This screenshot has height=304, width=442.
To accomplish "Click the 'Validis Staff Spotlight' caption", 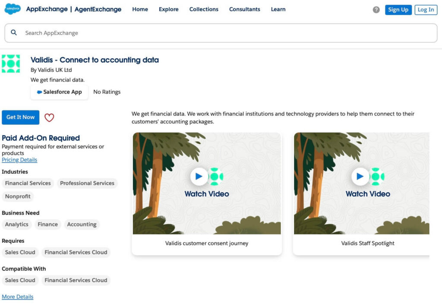I will click(x=368, y=243).
